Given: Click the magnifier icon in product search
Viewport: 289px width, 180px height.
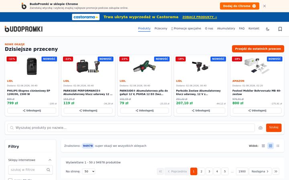Looking at the screenshot, I should coord(12,128).
